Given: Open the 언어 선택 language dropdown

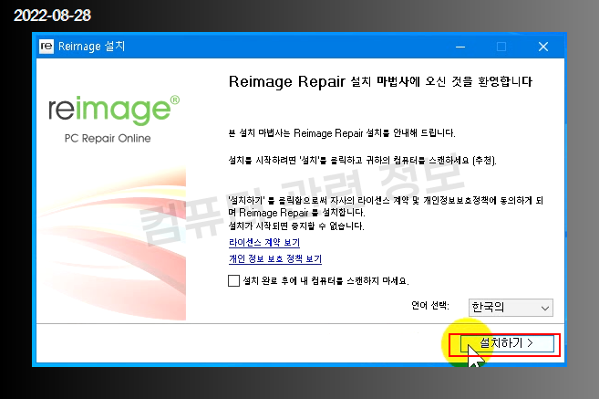Looking at the screenshot, I should tap(511, 308).
